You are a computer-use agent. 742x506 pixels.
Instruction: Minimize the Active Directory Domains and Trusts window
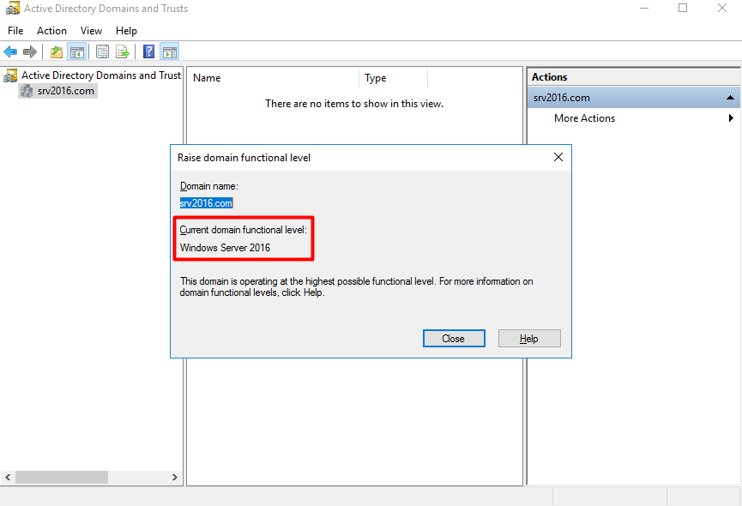pyautogui.click(x=644, y=8)
